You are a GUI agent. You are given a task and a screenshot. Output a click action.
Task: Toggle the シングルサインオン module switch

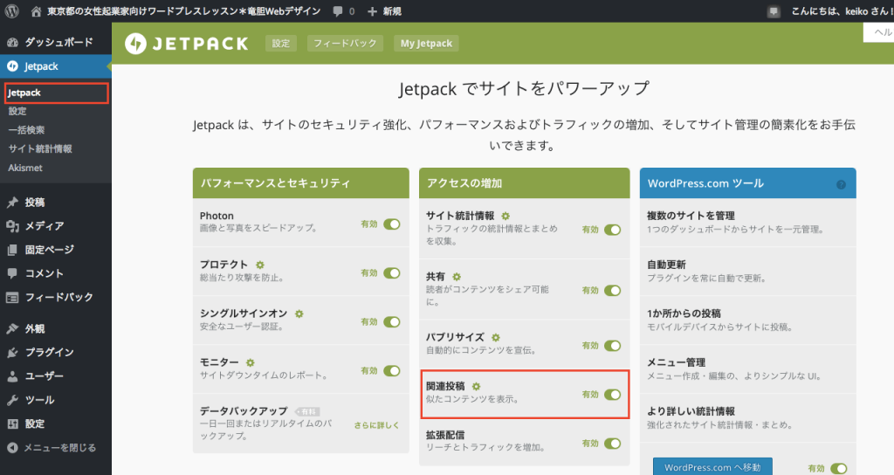click(392, 322)
